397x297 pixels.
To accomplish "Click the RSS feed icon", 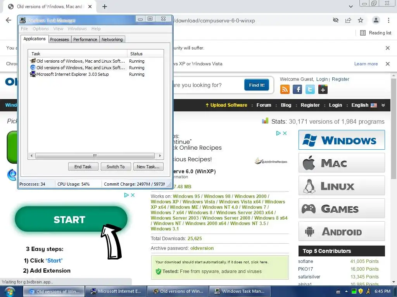I will pyautogui.click(x=285, y=89).
